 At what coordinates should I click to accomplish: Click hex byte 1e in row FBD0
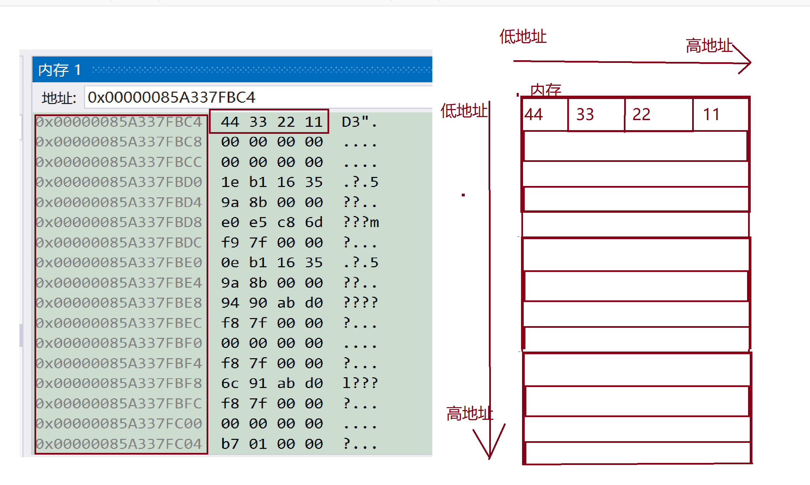[x=230, y=182]
